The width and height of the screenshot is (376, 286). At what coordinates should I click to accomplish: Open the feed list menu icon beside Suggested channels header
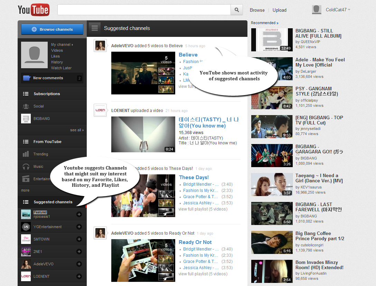95,28
